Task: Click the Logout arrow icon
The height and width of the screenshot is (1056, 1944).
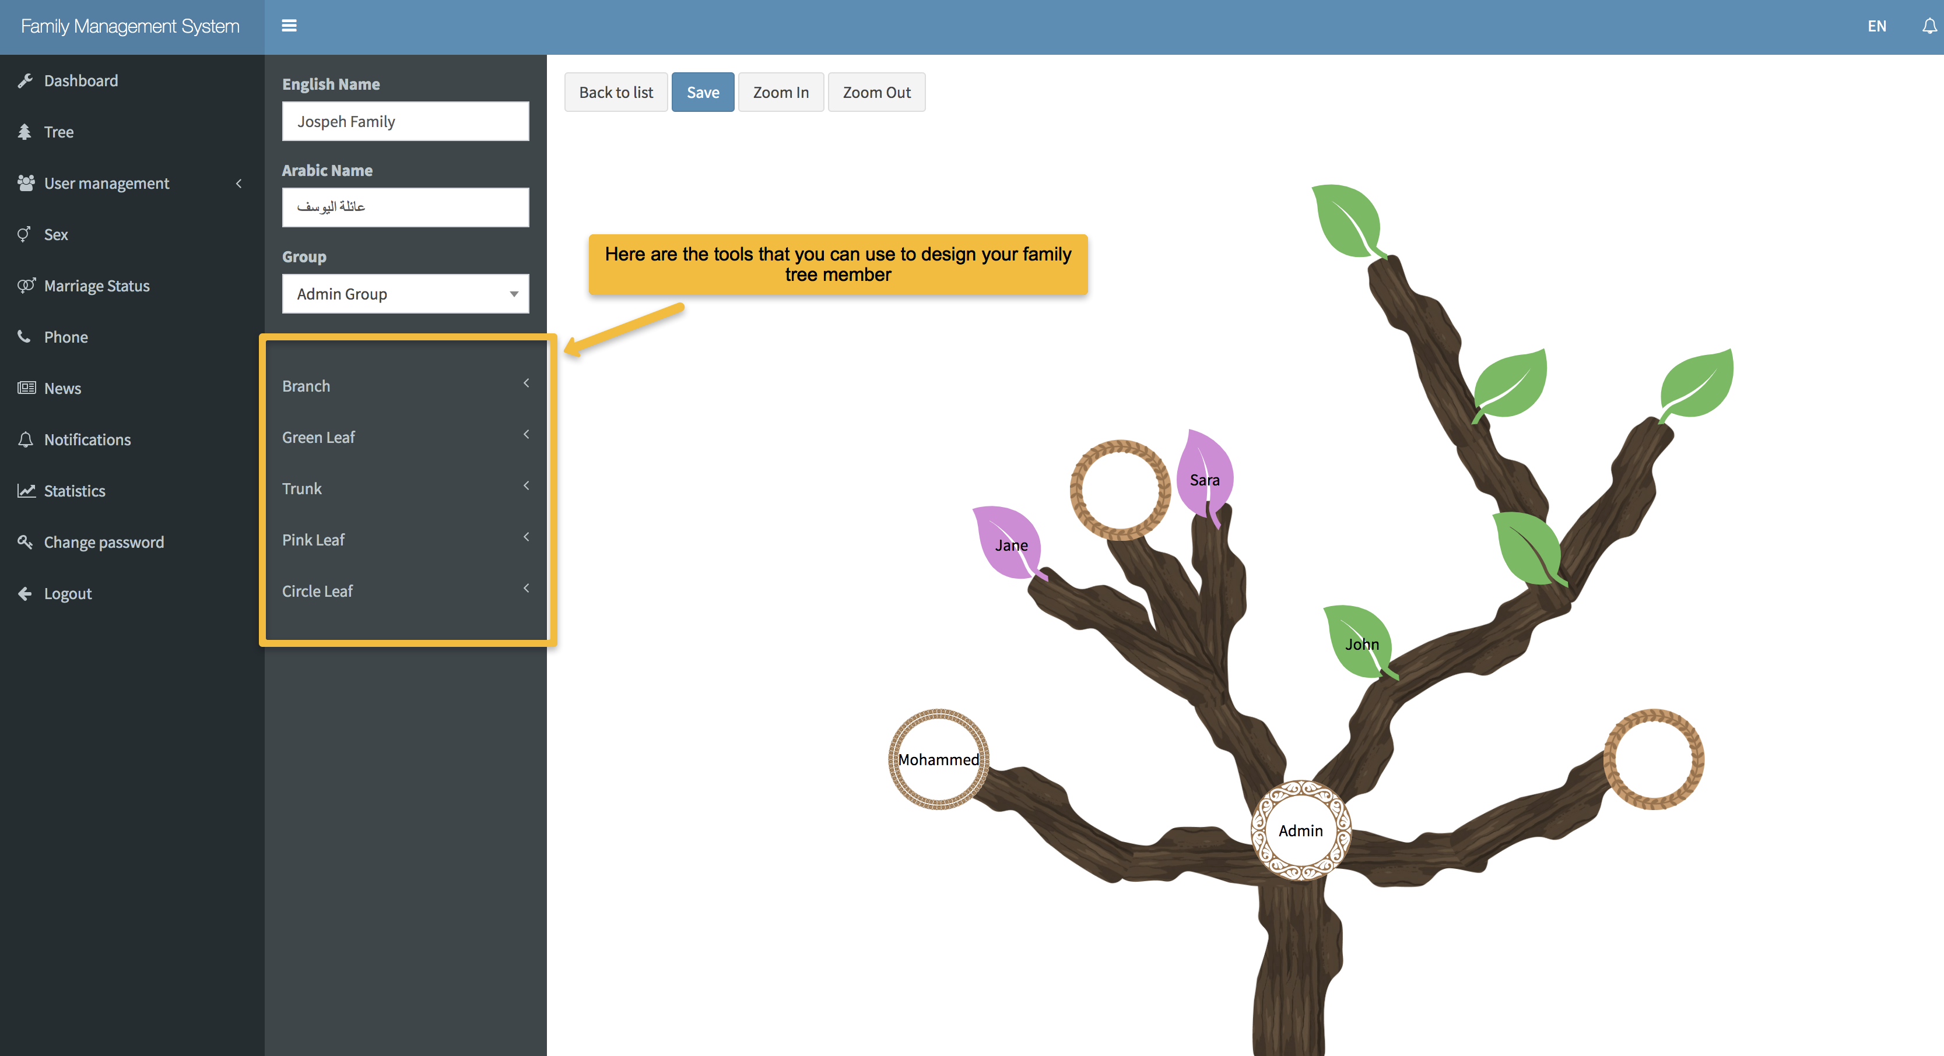Action: pos(25,594)
